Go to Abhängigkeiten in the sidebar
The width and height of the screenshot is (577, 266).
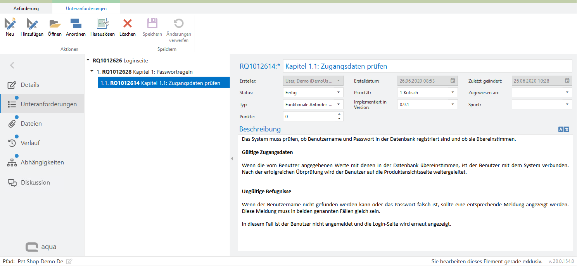pos(42,162)
